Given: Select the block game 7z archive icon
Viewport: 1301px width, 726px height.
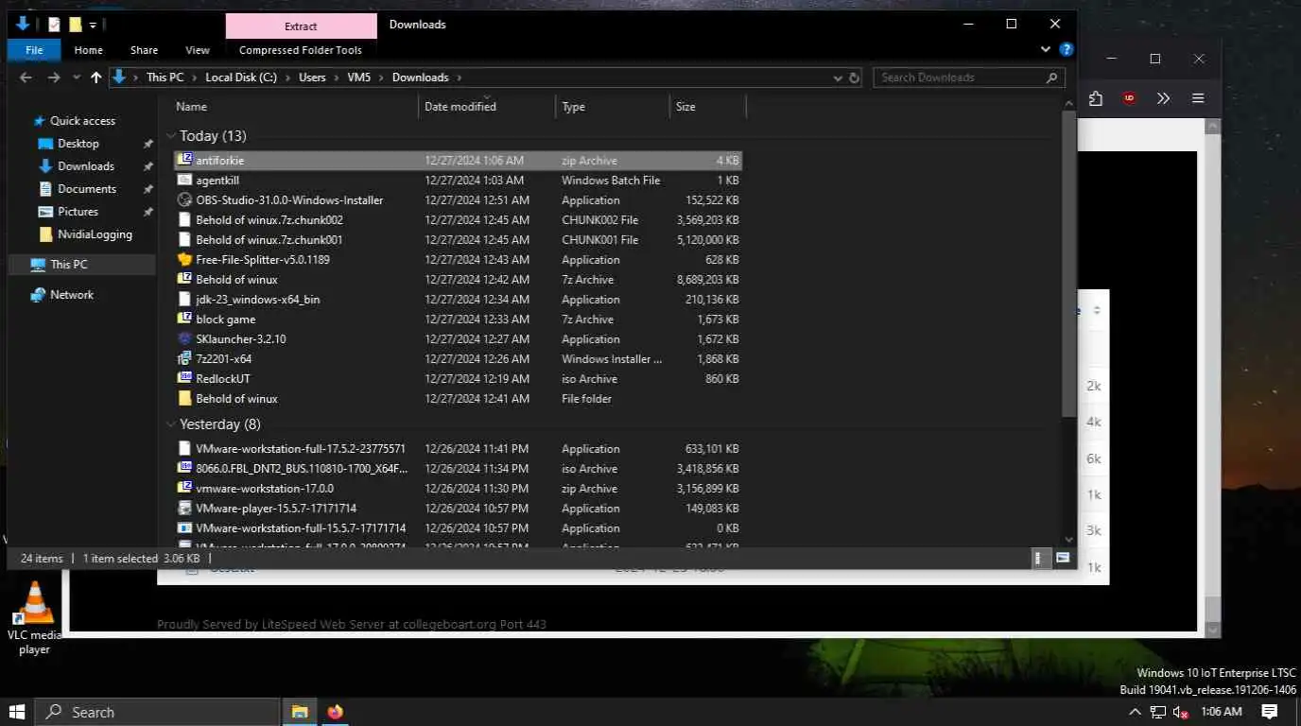Looking at the screenshot, I should tap(185, 320).
